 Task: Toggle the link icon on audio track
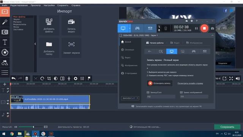coord(8,116)
